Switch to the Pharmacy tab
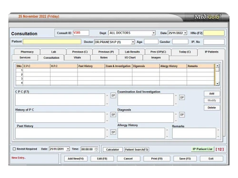Screen dimensions: 238x178 click(x=27, y=52)
